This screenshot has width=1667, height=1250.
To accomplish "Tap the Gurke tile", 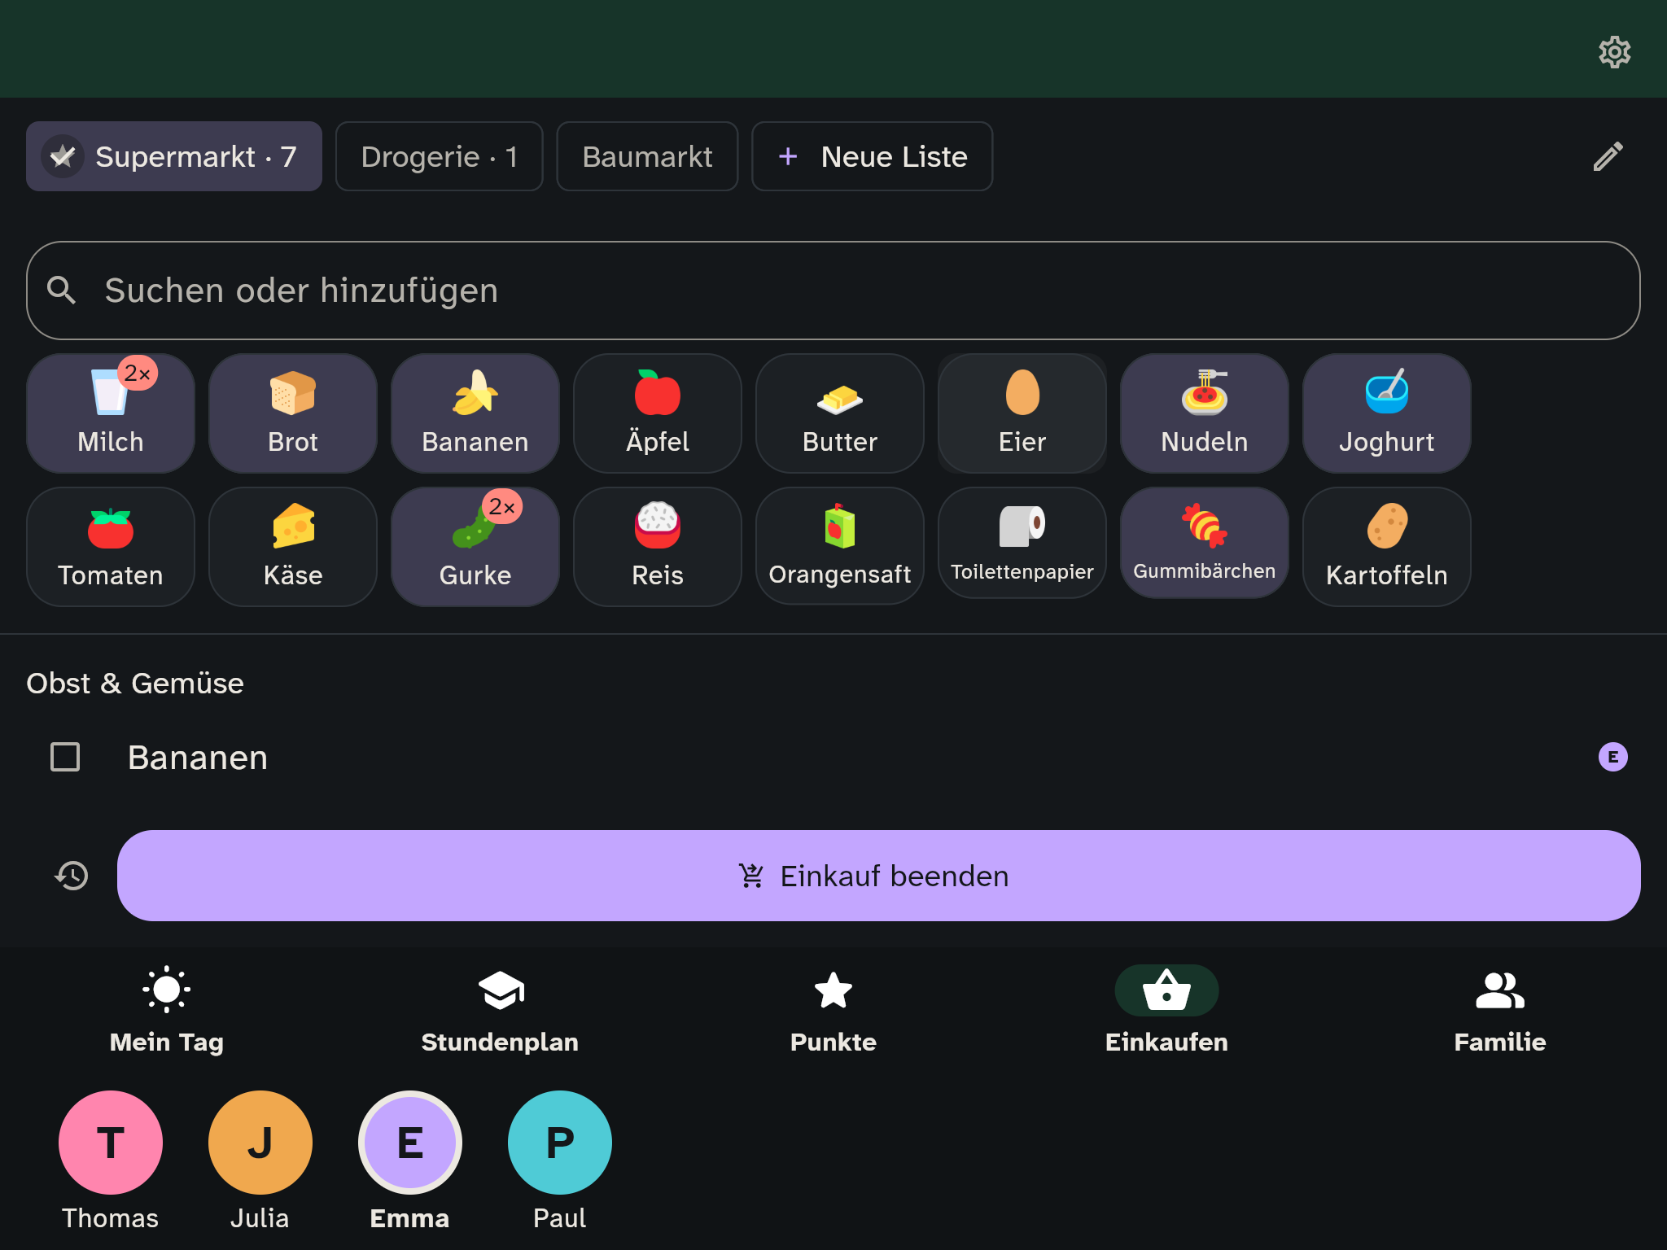I will pyautogui.click(x=475, y=547).
